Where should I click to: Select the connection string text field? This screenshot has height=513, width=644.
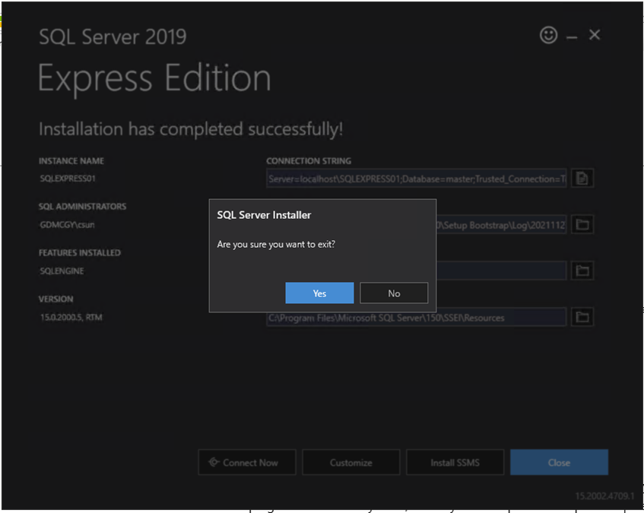(416, 179)
